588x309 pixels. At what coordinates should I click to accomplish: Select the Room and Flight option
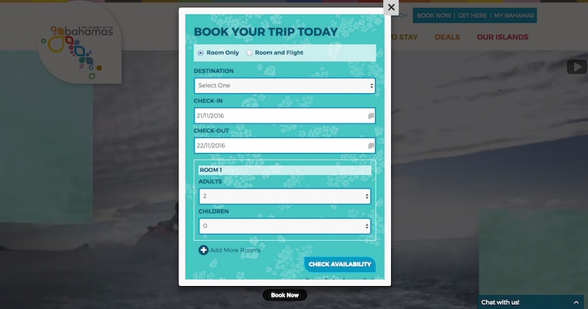[249, 53]
